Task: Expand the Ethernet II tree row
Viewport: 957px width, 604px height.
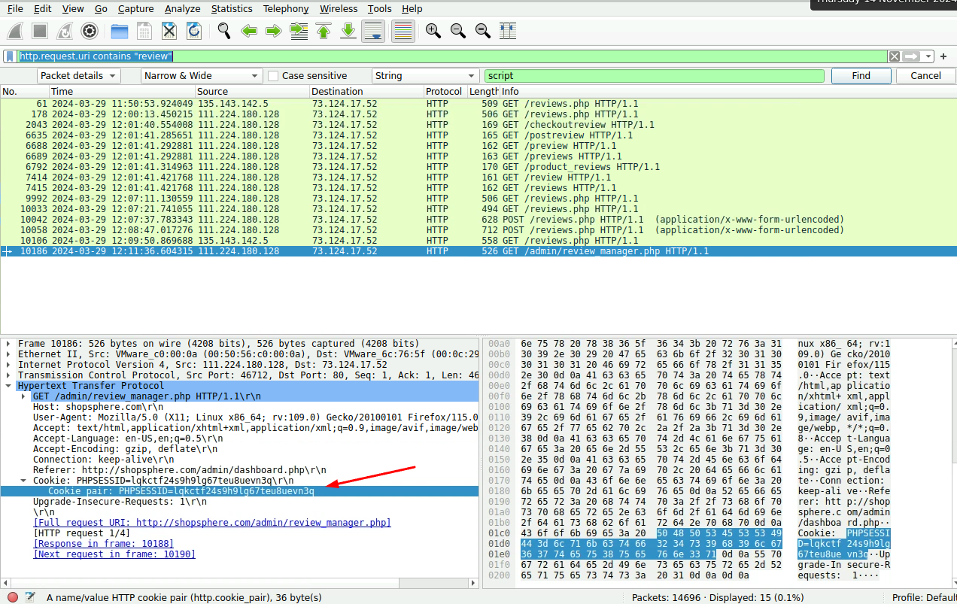Action: pos(8,354)
